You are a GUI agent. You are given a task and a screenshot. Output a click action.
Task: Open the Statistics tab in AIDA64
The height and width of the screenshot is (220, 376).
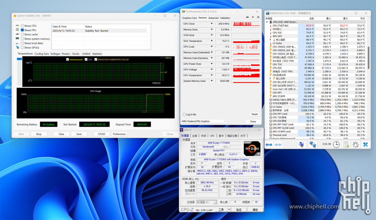97,54
